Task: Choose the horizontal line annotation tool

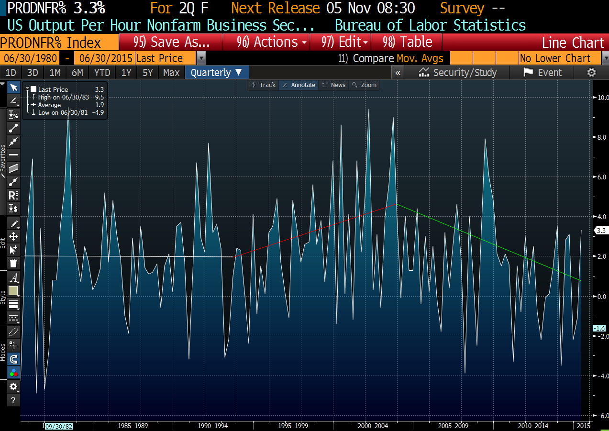Action: click(x=13, y=155)
